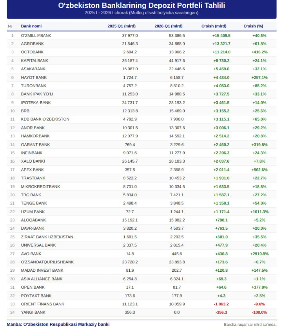Image resolution: width=283 pixels, height=329 pixels.
Task: Click YANGI BANK percent -100.0%
Action: [259, 312]
